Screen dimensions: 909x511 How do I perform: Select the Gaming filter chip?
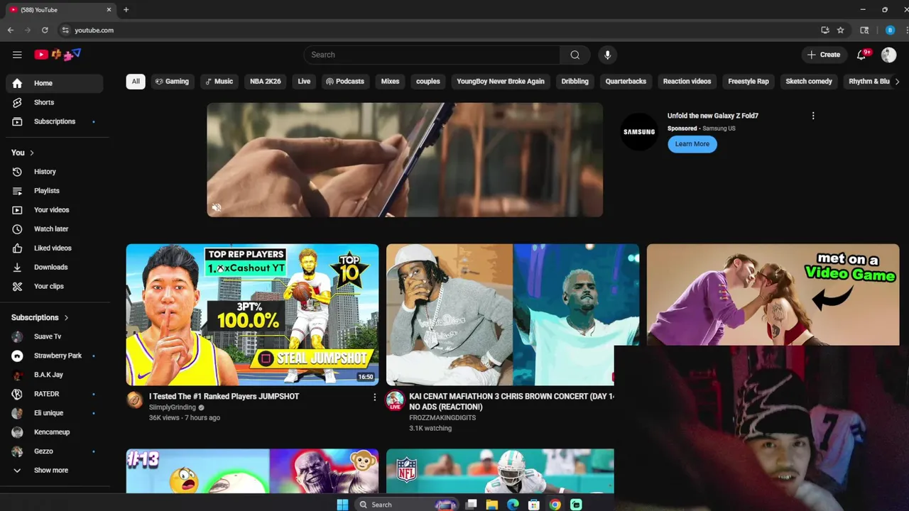[x=172, y=82]
